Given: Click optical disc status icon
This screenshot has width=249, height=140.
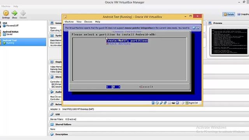Looking at the screenshot, I should pyautogui.click(x=157, y=103).
